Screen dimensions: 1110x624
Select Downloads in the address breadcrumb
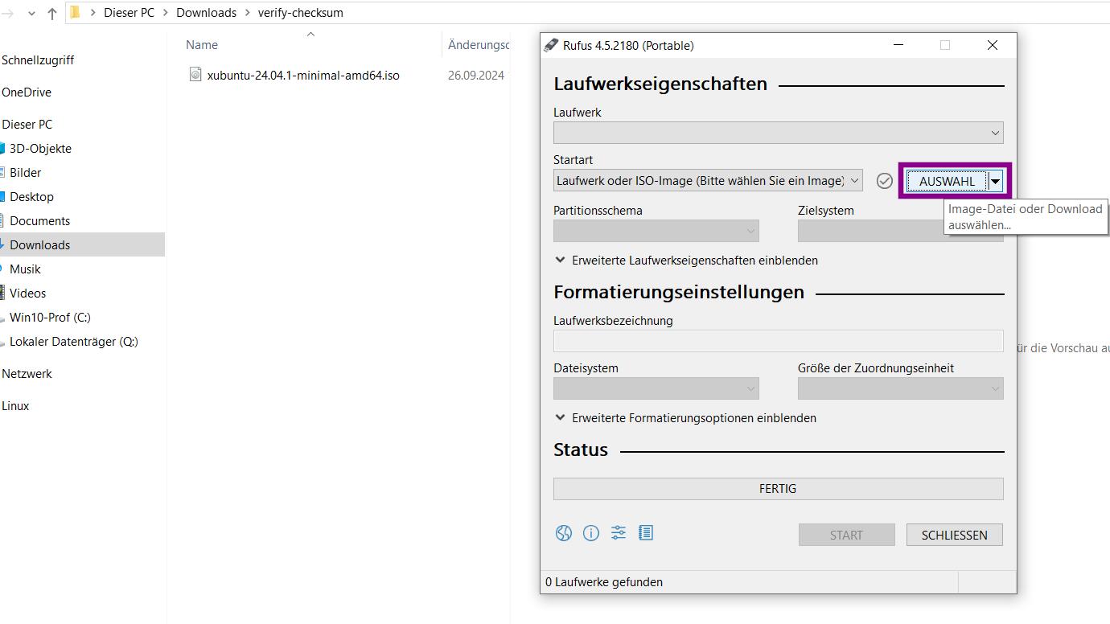tap(207, 13)
